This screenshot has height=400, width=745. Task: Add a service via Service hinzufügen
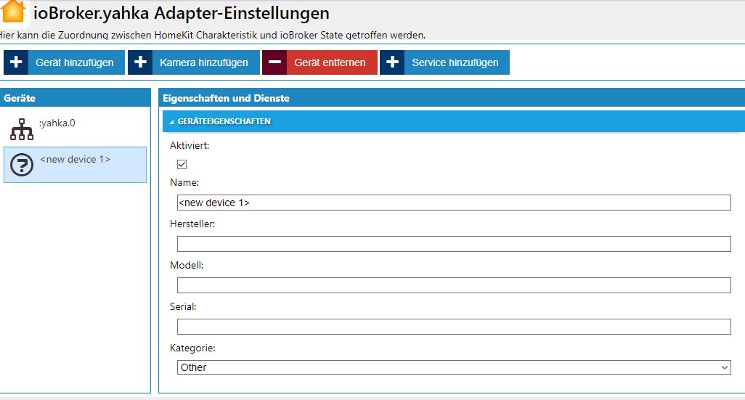click(x=444, y=62)
